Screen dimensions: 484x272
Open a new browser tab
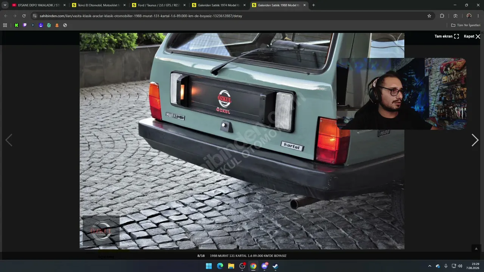click(x=313, y=5)
